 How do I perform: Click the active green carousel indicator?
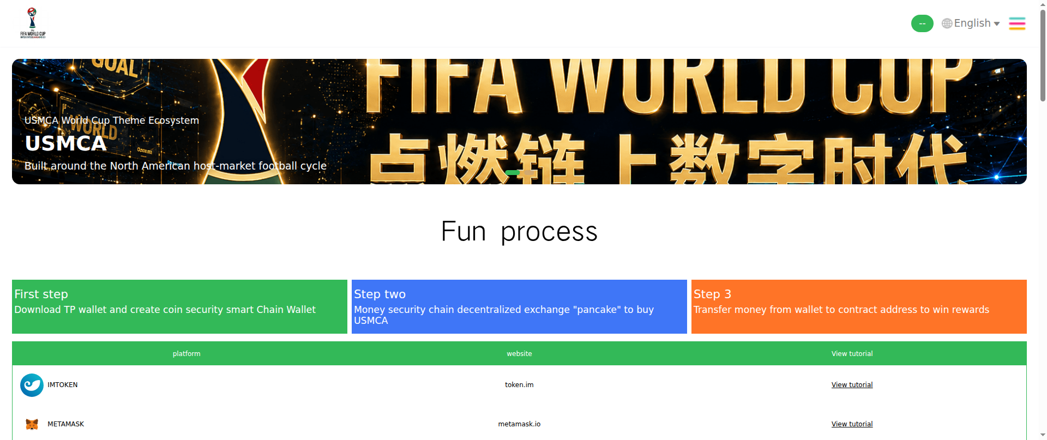tap(513, 172)
